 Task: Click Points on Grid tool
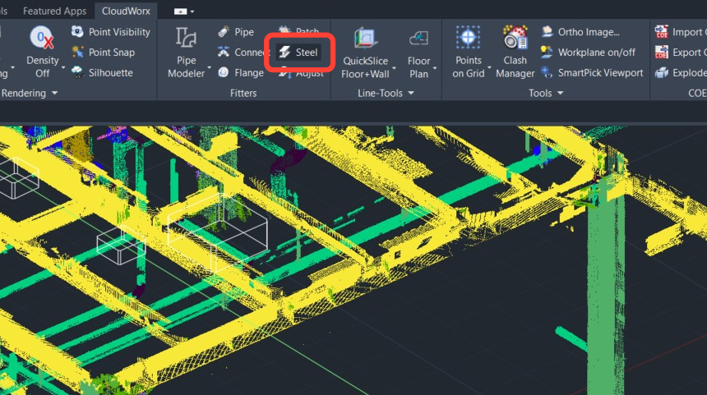click(468, 53)
